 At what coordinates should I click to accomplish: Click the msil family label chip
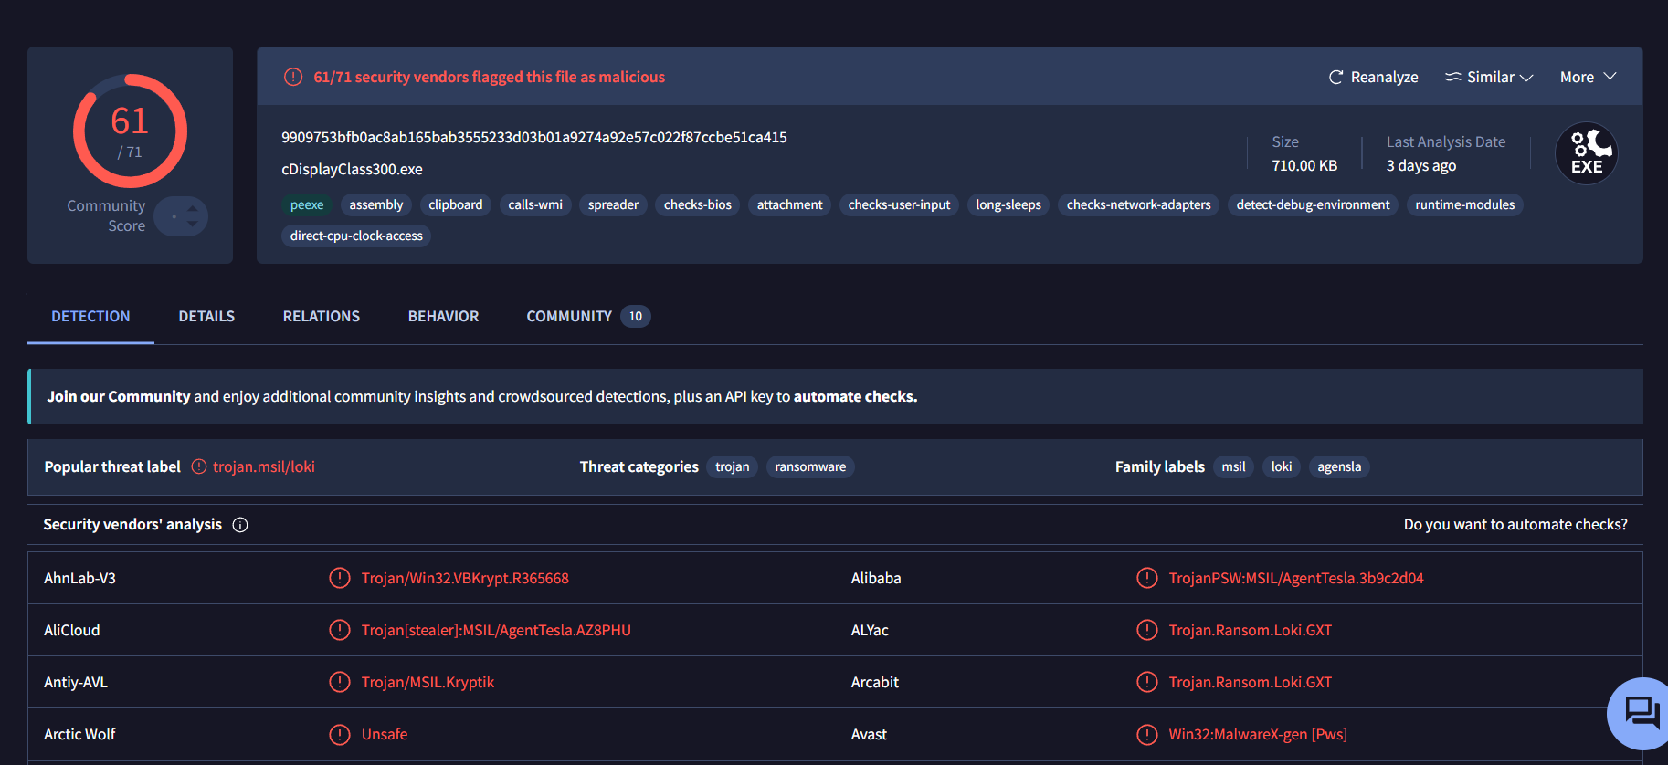coord(1234,466)
